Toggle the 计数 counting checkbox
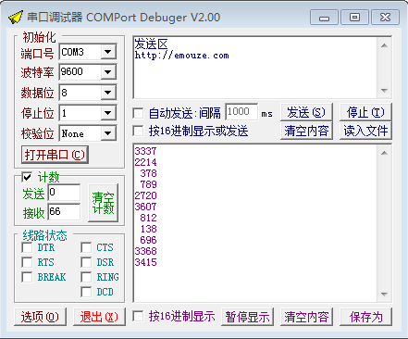 click(x=27, y=177)
